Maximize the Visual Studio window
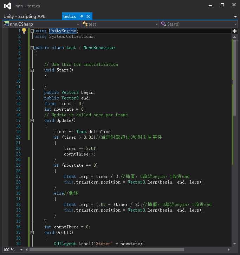The image size is (240, 255). pos(222,5)
